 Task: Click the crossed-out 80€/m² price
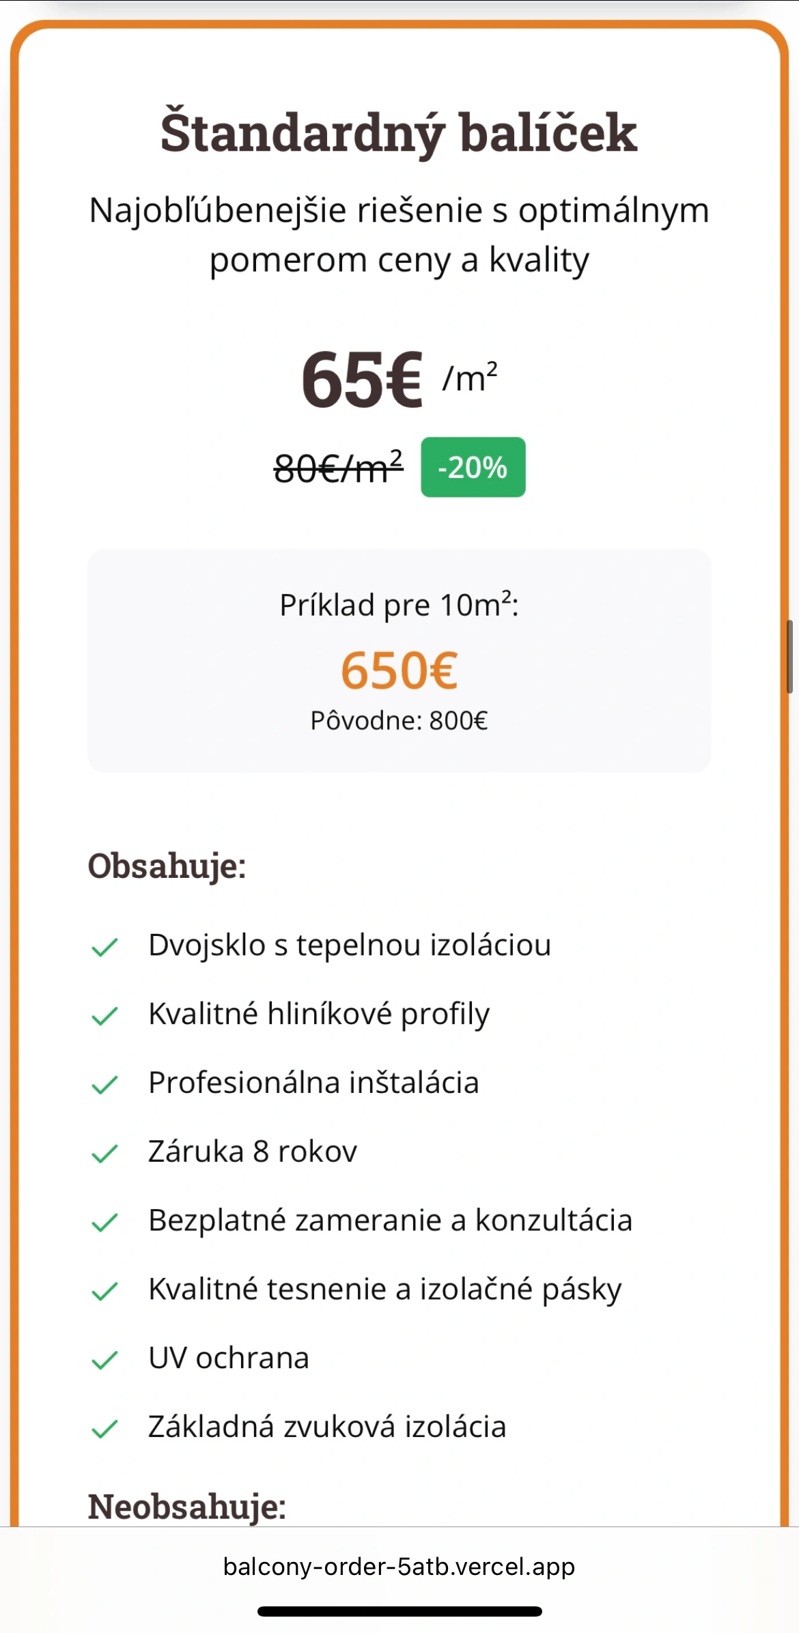click(x=339, y=468)
